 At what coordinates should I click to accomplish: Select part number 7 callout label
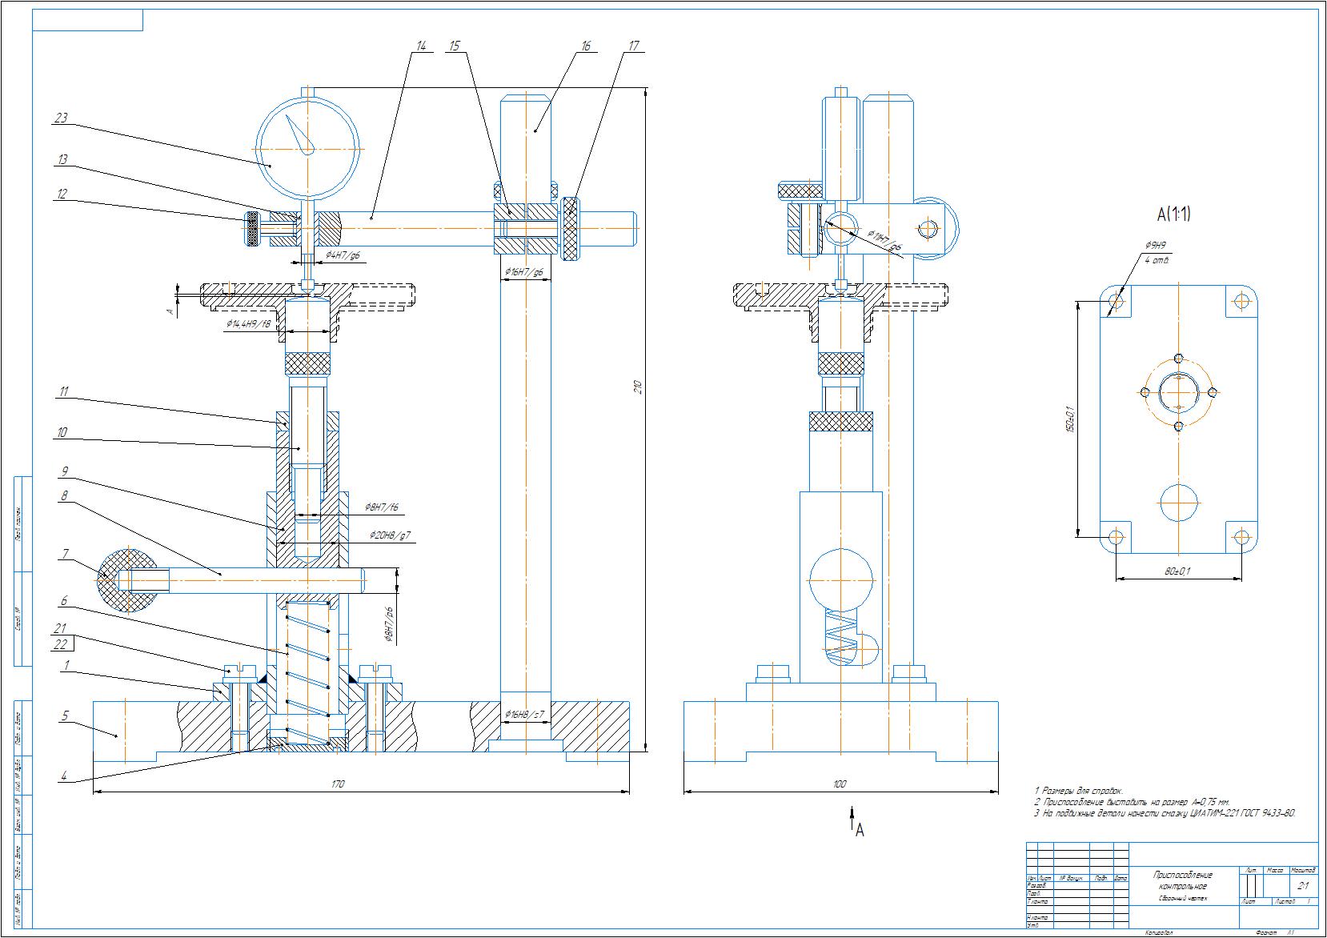66,553
